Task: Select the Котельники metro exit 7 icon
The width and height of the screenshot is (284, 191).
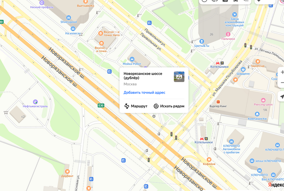Action: tap(220, 63)
